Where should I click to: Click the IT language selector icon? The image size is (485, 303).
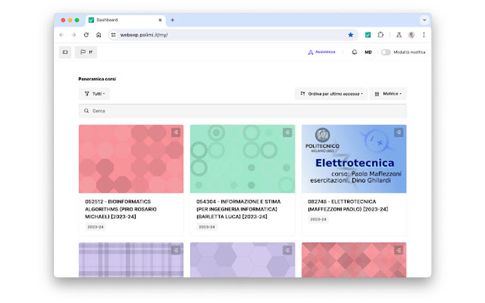tap(86, 52)
